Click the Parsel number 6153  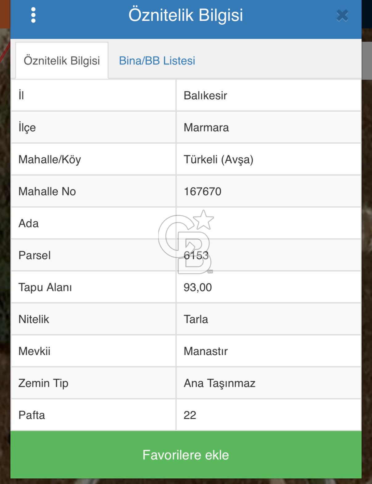tap(196, 255)
